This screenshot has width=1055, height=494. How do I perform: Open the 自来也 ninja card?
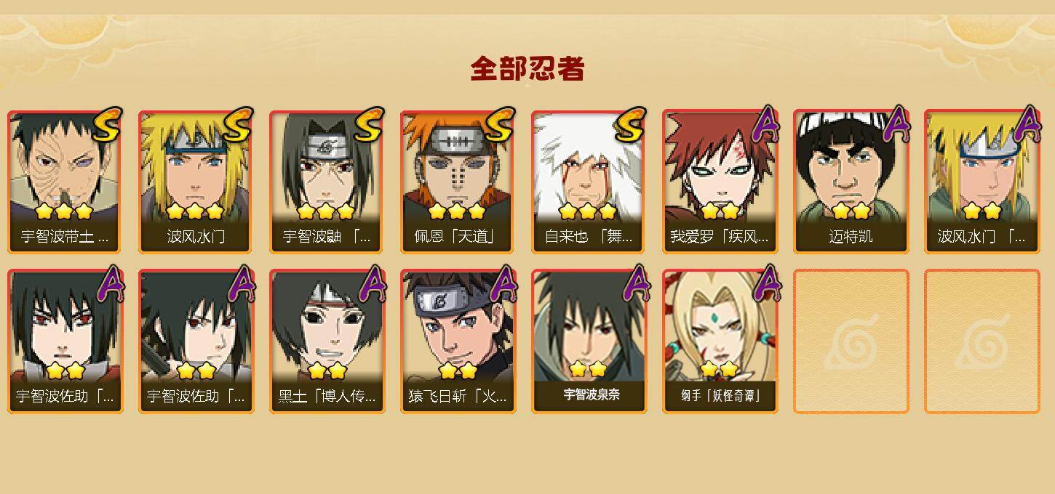(x=589, y=182)
